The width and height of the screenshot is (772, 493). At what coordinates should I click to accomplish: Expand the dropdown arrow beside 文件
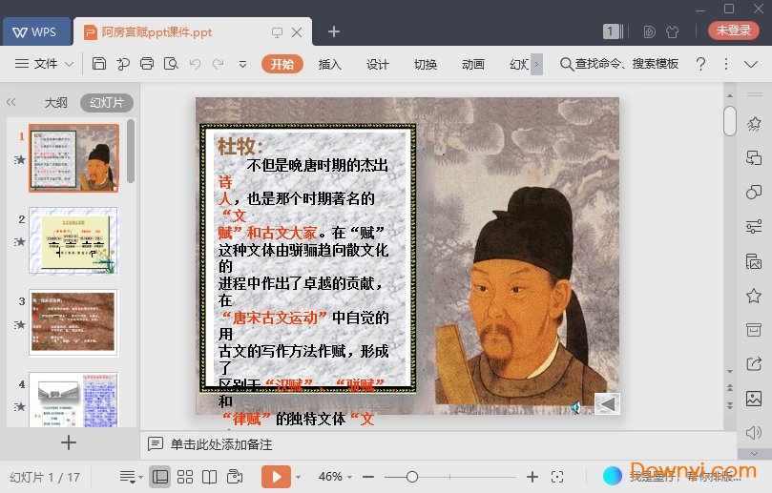pyautogui.click(x=70, y=64)
